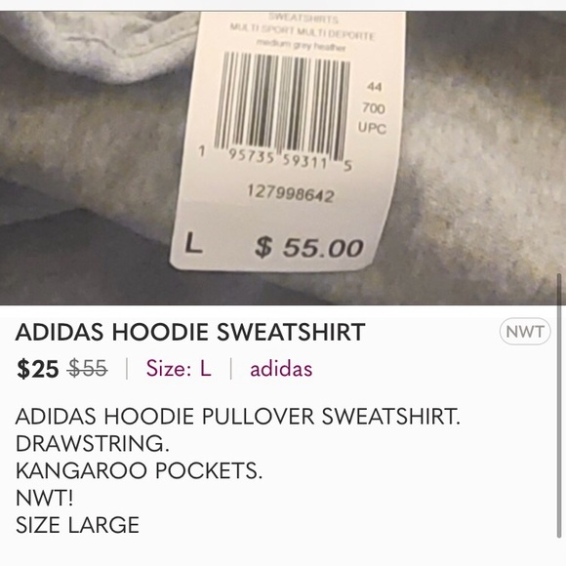This screenshot has width=566, height=566.
Task: Open the Size: L link
Action: (179, 369)
